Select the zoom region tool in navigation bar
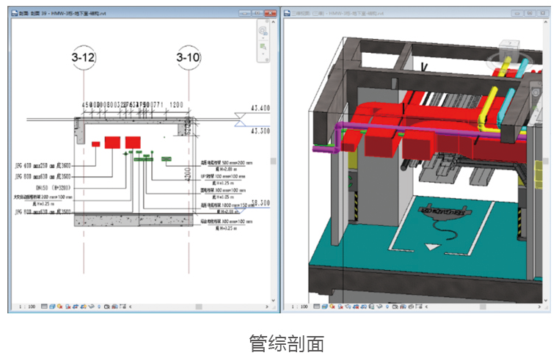559x361 pixels. coord(263,47)
